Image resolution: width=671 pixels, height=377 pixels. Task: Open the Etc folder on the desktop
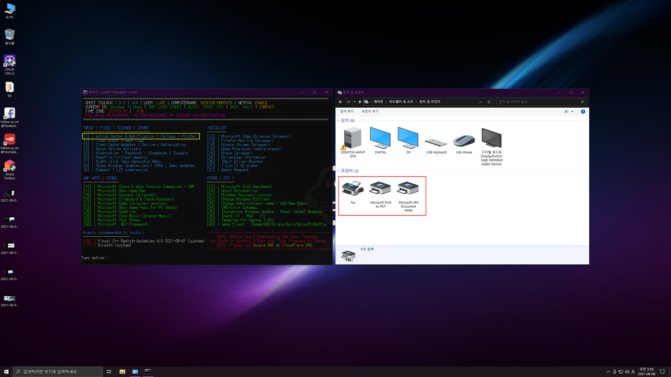[x=10, y=90]
